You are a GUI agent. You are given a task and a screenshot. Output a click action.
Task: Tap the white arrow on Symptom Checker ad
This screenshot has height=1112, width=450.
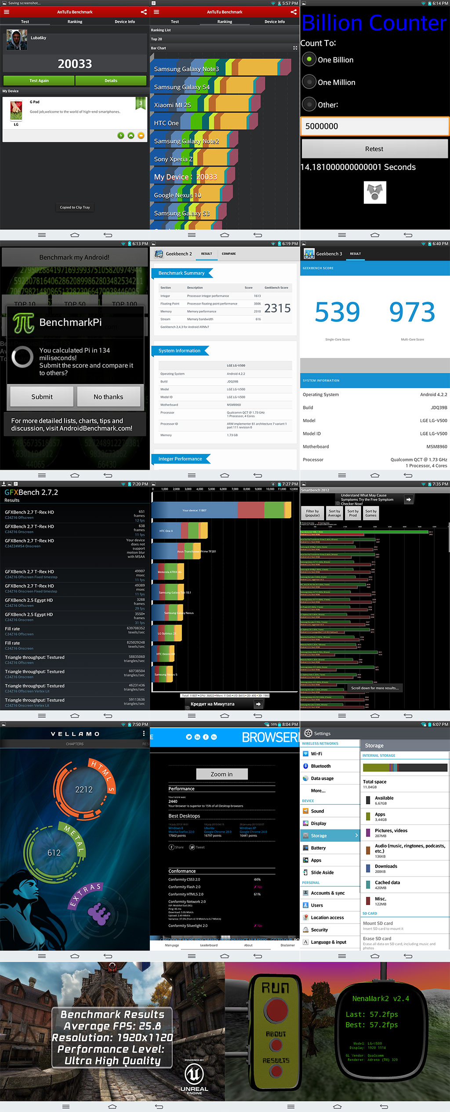[408, 499]
